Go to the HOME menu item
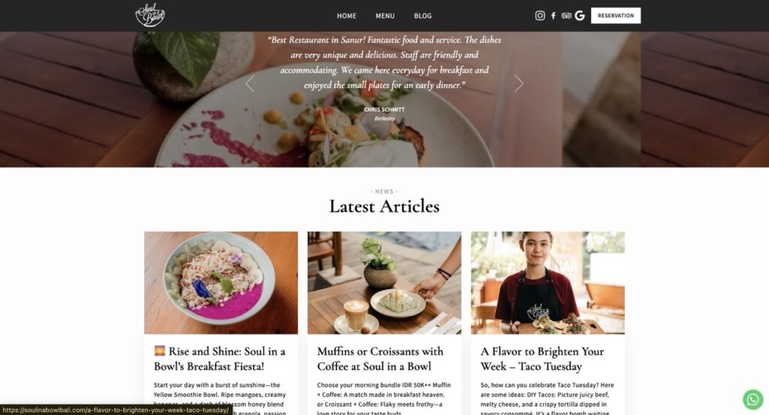The image size is (769, 415). (346, 16)
